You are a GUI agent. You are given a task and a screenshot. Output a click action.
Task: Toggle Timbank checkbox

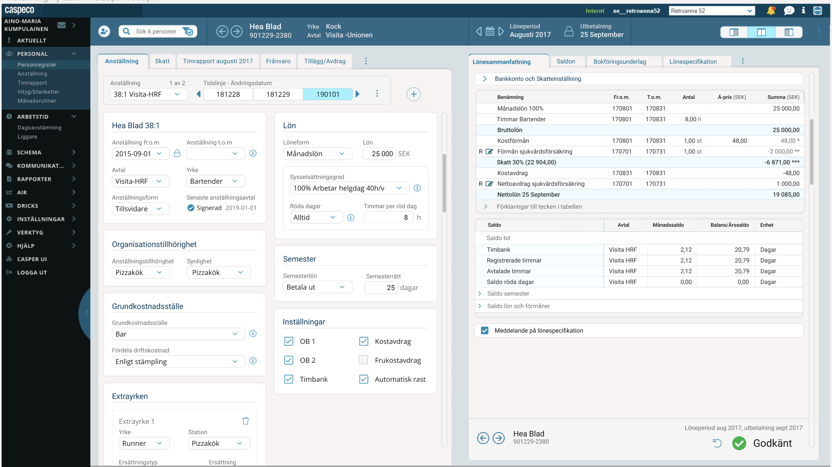pyautogui.click(x=288, y=379)
